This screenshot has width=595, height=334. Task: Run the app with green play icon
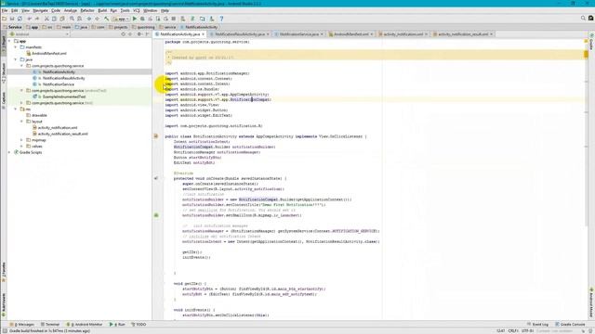pyautogui.click(x=135, y=19)
